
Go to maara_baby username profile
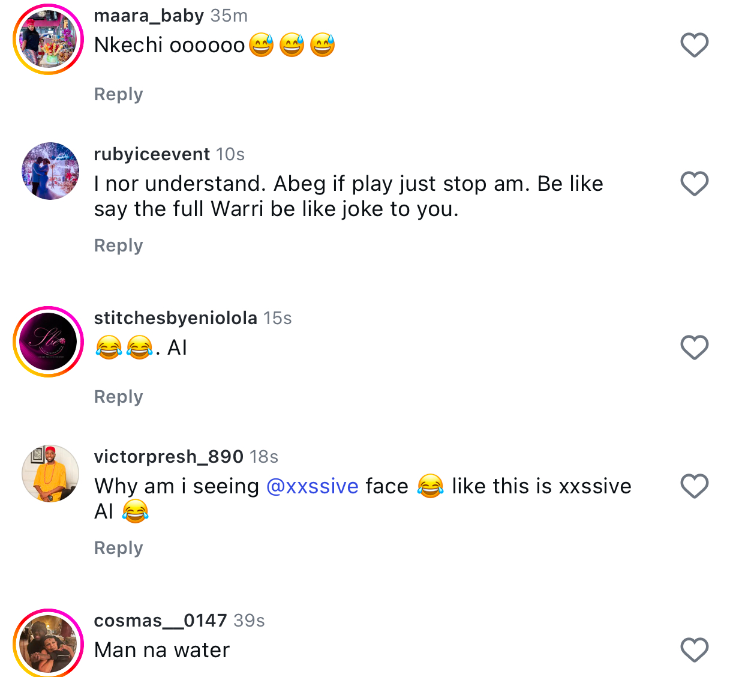[149, 16]
